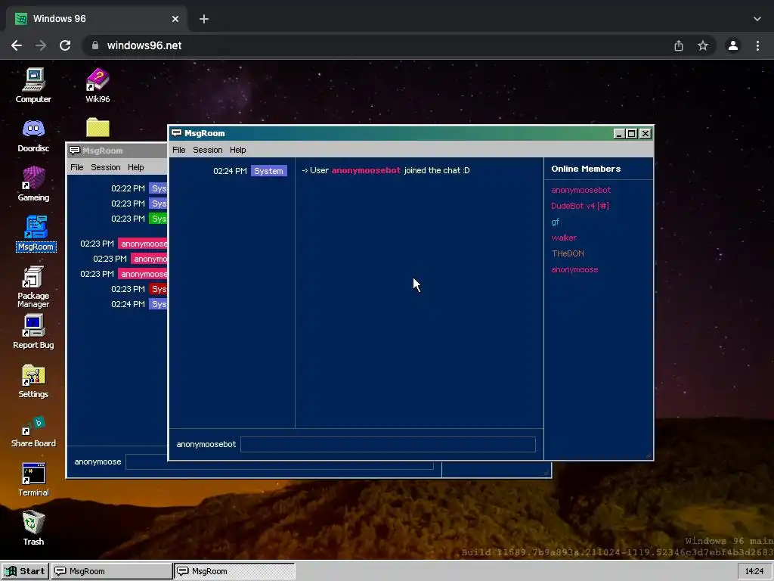Open browser three-dot menu

point(757,45)
